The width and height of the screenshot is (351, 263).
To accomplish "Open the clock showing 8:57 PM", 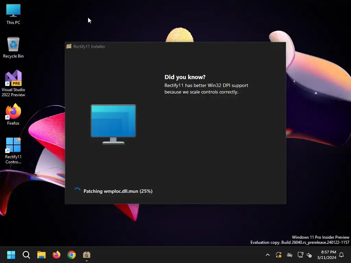I will tap(327, 255).
